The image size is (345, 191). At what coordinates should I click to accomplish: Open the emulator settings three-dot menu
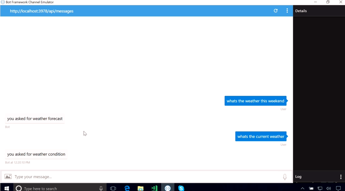click(x=287, y=11)
